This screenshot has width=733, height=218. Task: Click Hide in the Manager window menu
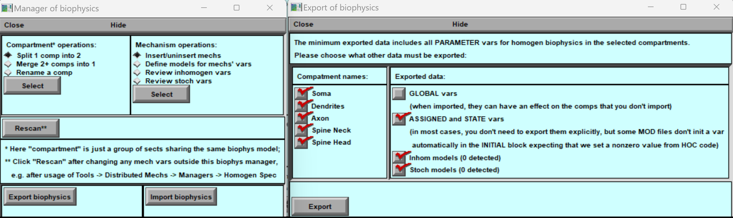(x=118, y=25)
